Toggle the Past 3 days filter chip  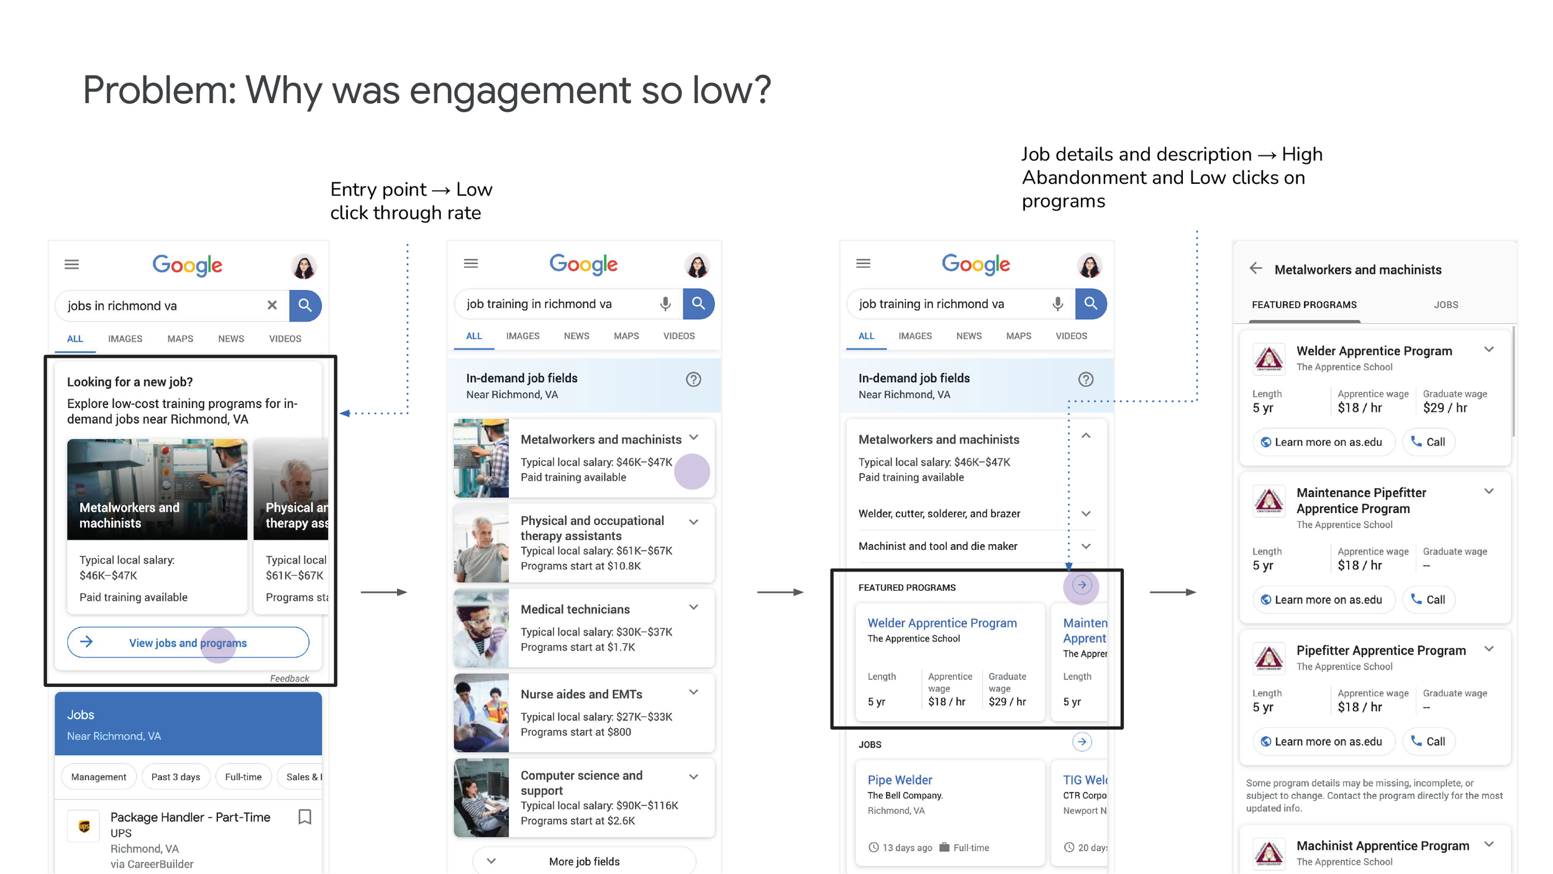[x=175, y=776]
